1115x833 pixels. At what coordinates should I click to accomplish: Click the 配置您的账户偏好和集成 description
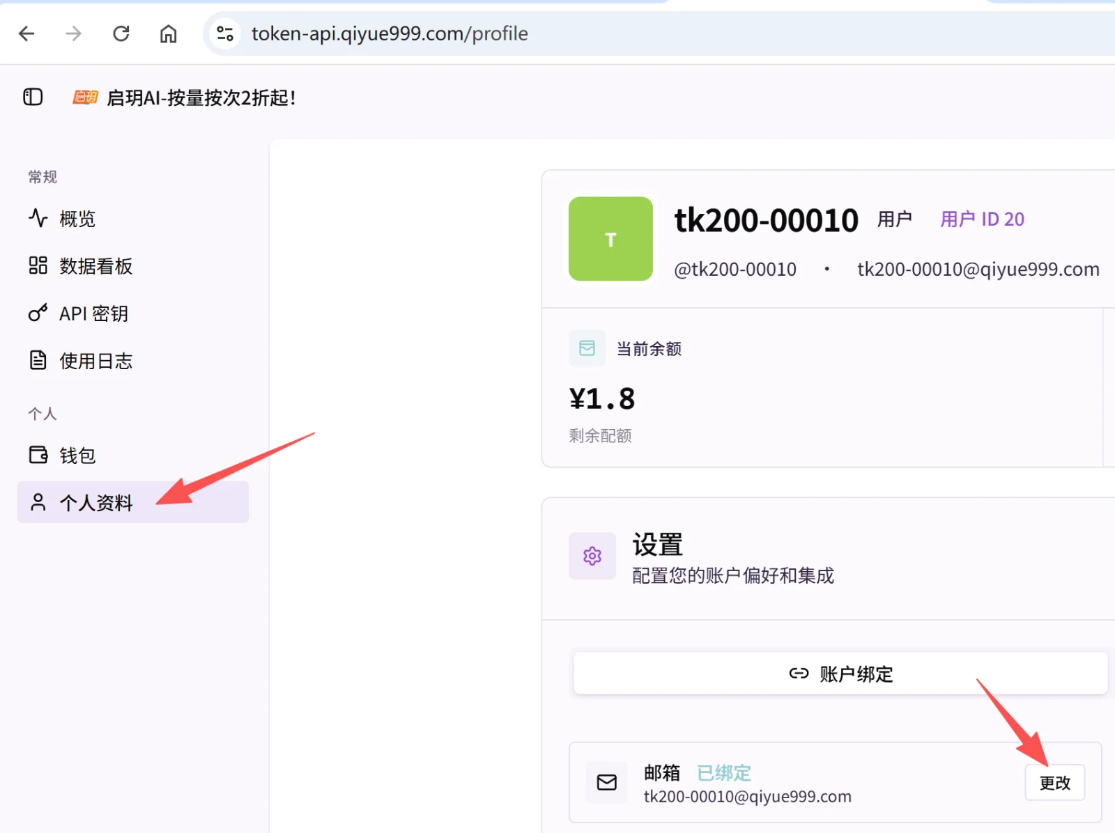[x=733, y=576]
